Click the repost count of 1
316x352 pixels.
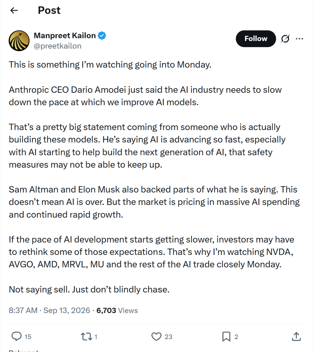(96, 337)
